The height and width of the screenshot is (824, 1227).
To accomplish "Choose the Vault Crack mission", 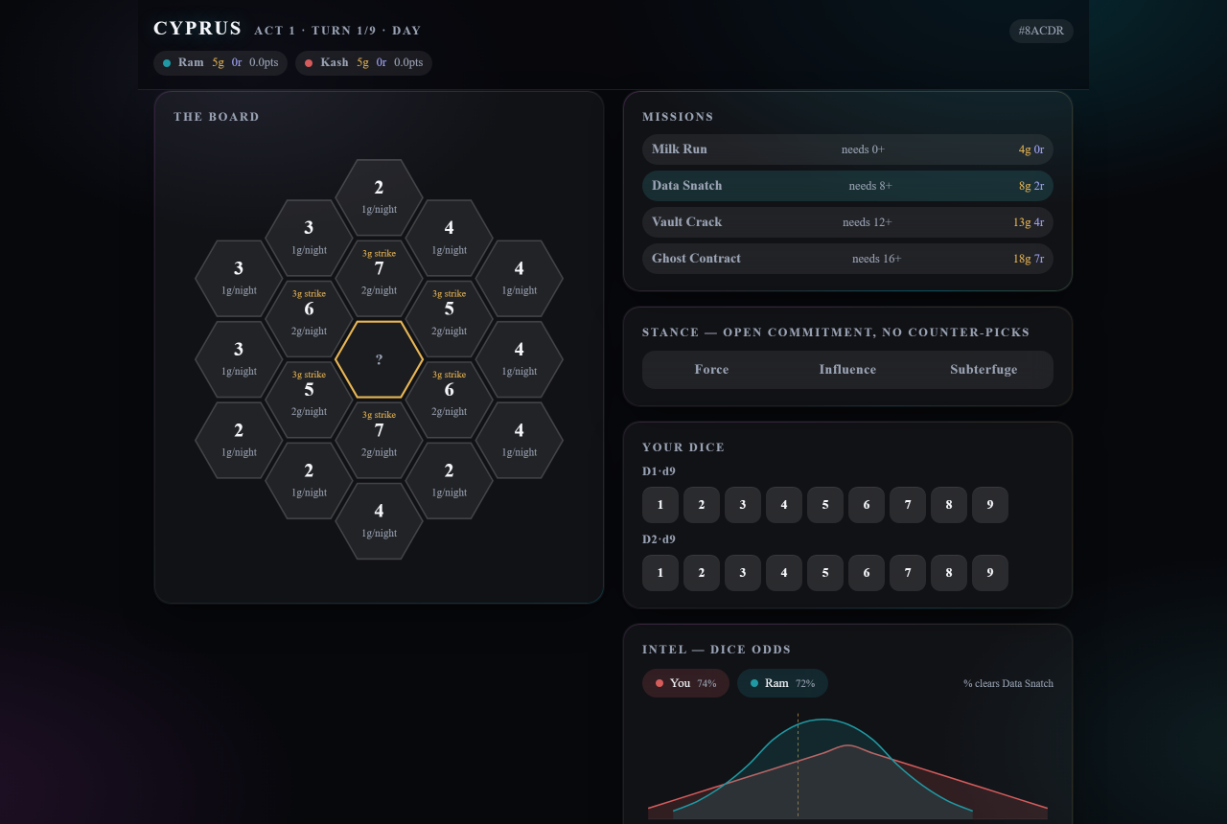I will (x=847, y=222).
